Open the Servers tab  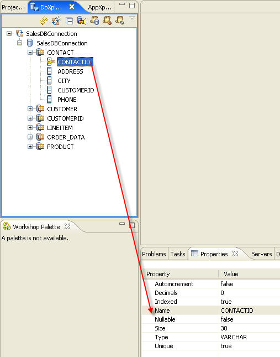(x=262, y=254)
